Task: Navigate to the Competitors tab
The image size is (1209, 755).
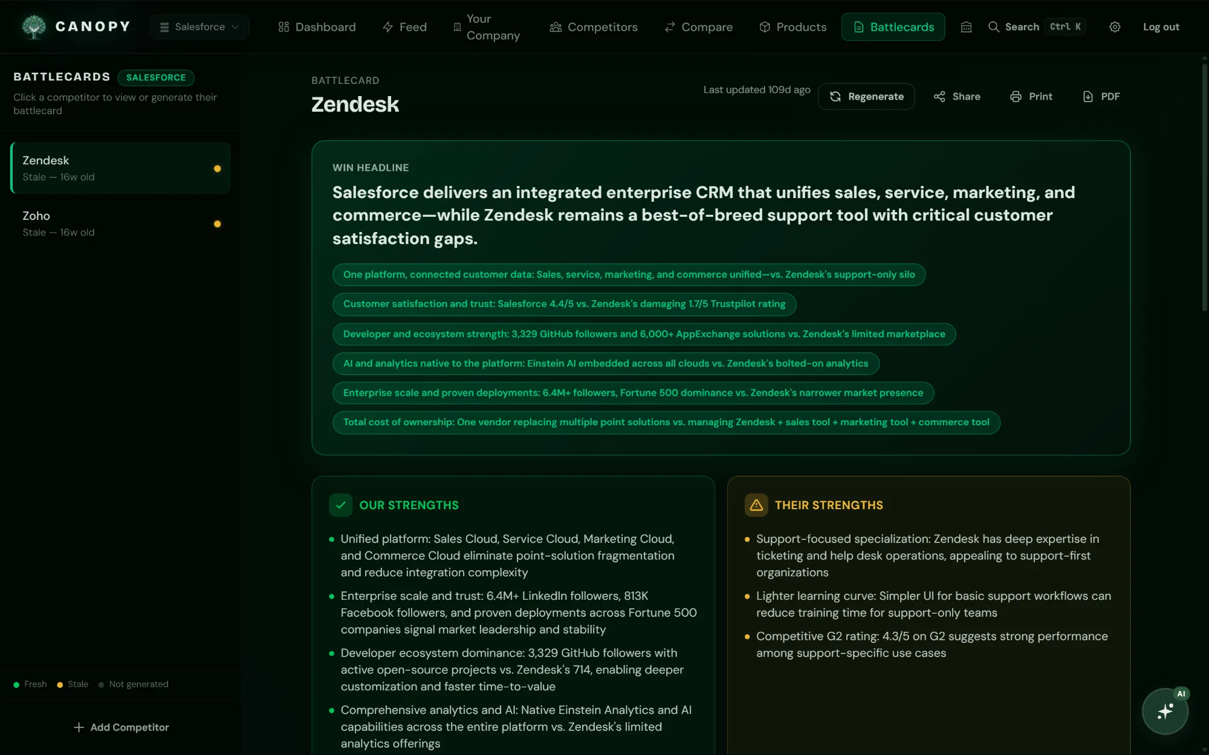Action: pyautogui.click(x=594, y=27)
